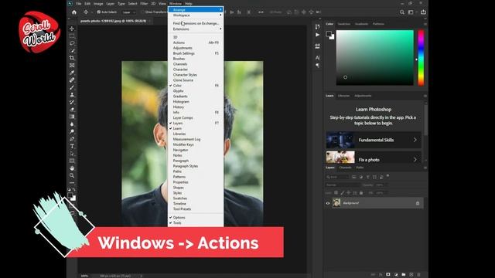This screenshot has width=495, height=278.
Task: Expand the Workspace submenu
Action: tap(196, 15)
